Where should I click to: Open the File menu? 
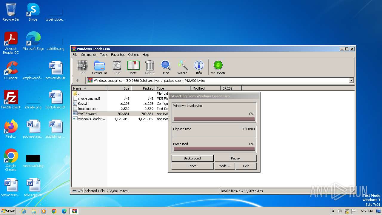point(75,55)
